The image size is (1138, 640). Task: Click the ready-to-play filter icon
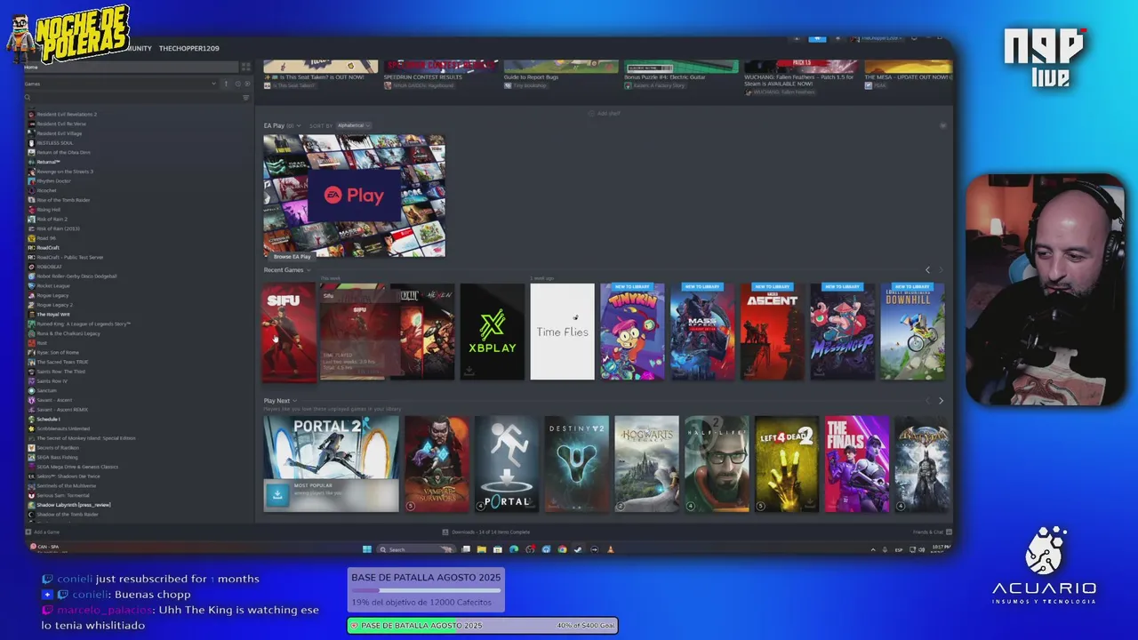point(247,84)
